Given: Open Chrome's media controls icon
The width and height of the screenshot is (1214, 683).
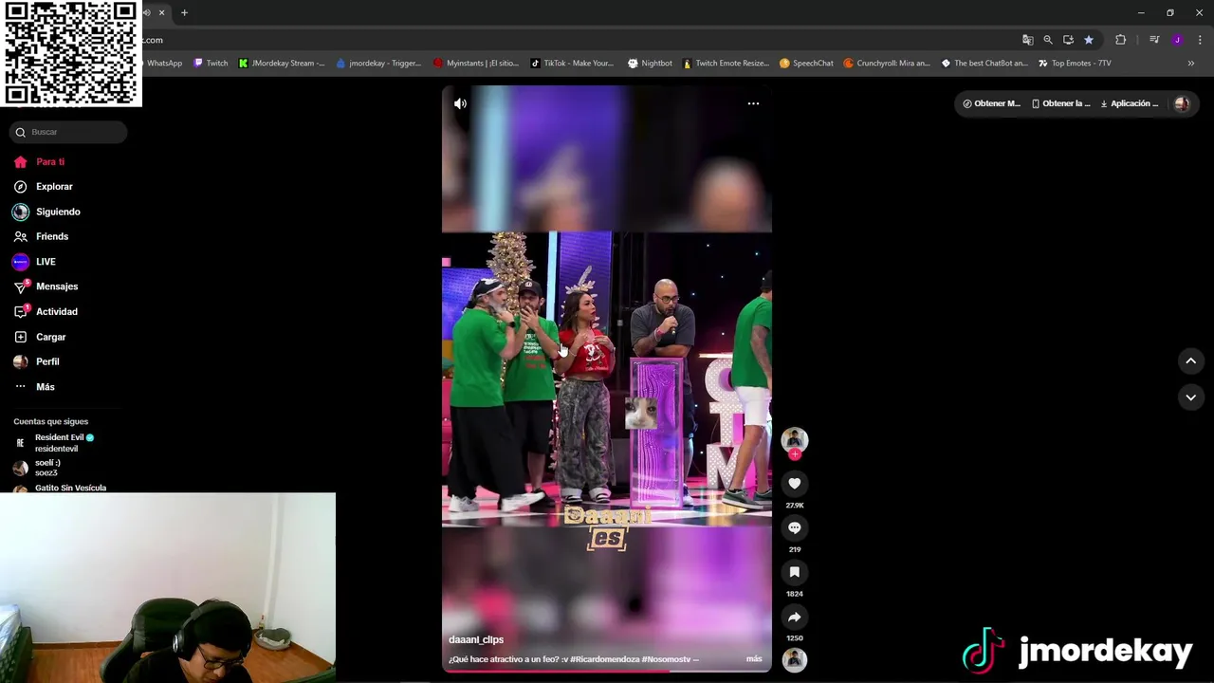Looking at the screenshot, I should coord(1154,40).
